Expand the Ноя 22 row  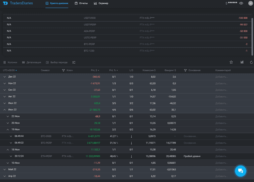(x=5, y=83)
